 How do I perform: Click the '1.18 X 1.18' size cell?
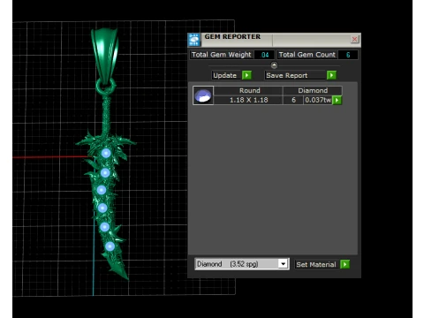248,100
